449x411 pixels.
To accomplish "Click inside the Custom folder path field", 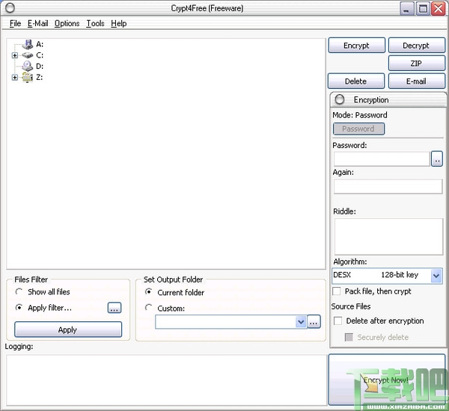I will [225, 322].
